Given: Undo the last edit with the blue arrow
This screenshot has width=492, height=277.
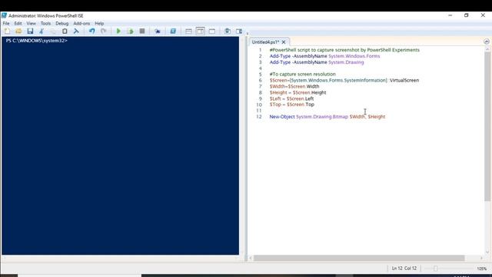Looking at the screenshot, I should 91,31.
